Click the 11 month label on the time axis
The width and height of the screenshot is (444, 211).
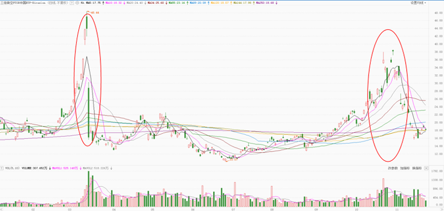pyautogui.click(x=397, y=209)
